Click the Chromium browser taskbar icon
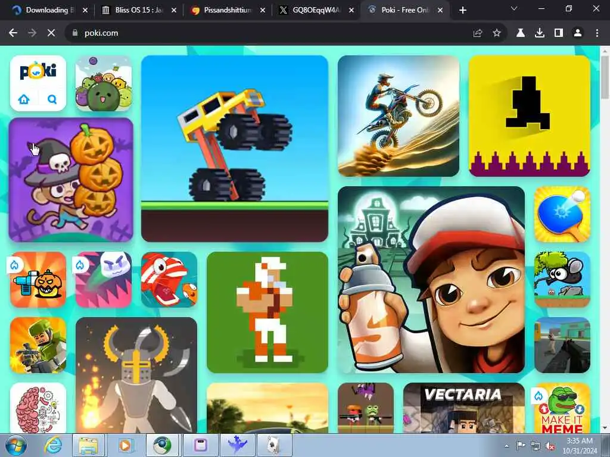This screenshot has width=610, height=457. pyautogui.click(x=162, y=445)
